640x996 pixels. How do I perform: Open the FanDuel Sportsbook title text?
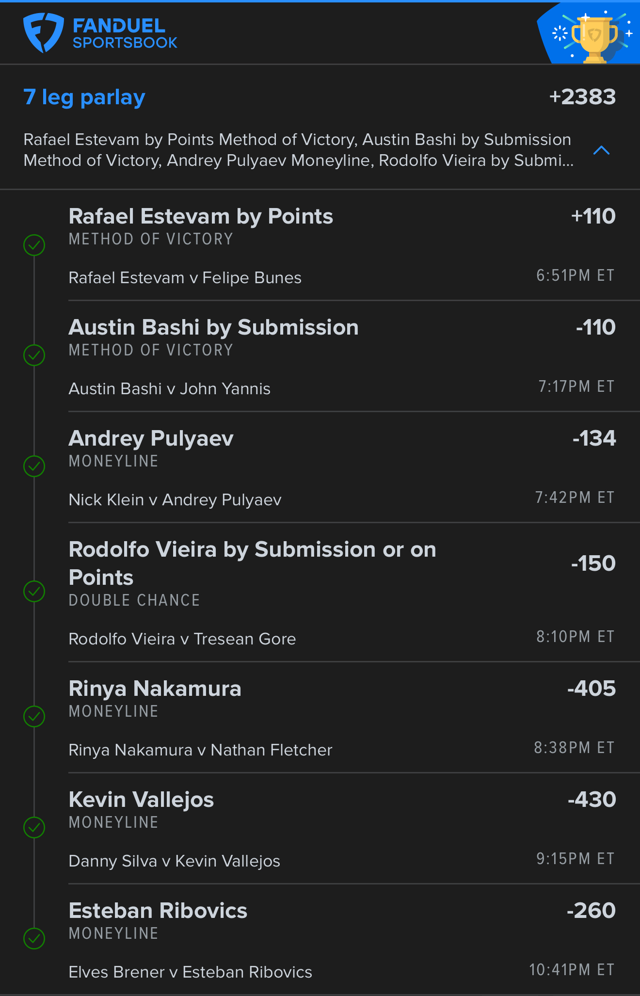(x=125, y=33)
